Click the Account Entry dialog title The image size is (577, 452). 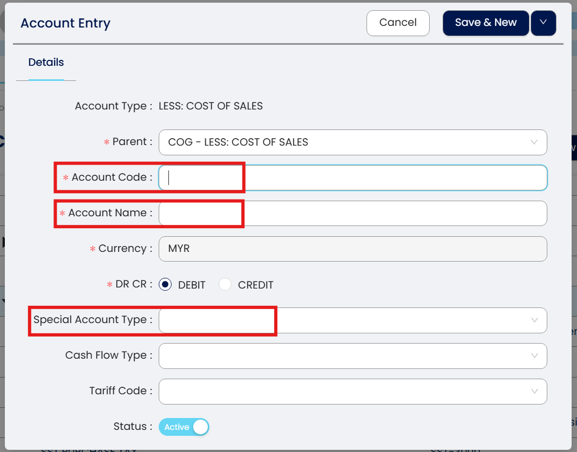(65, 23)
